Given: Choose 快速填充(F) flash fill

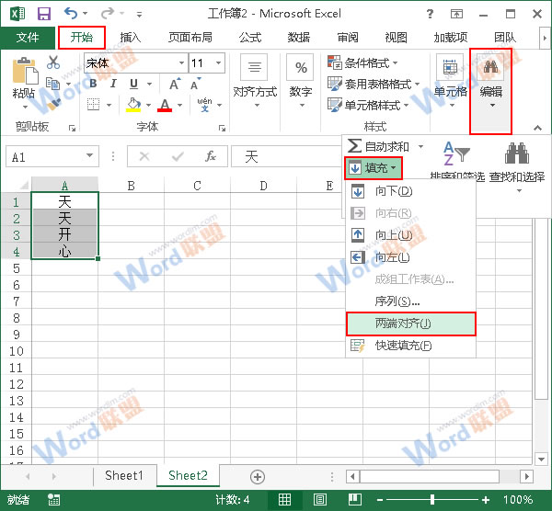Looking at the screenshot, I should tap(411, 346).
